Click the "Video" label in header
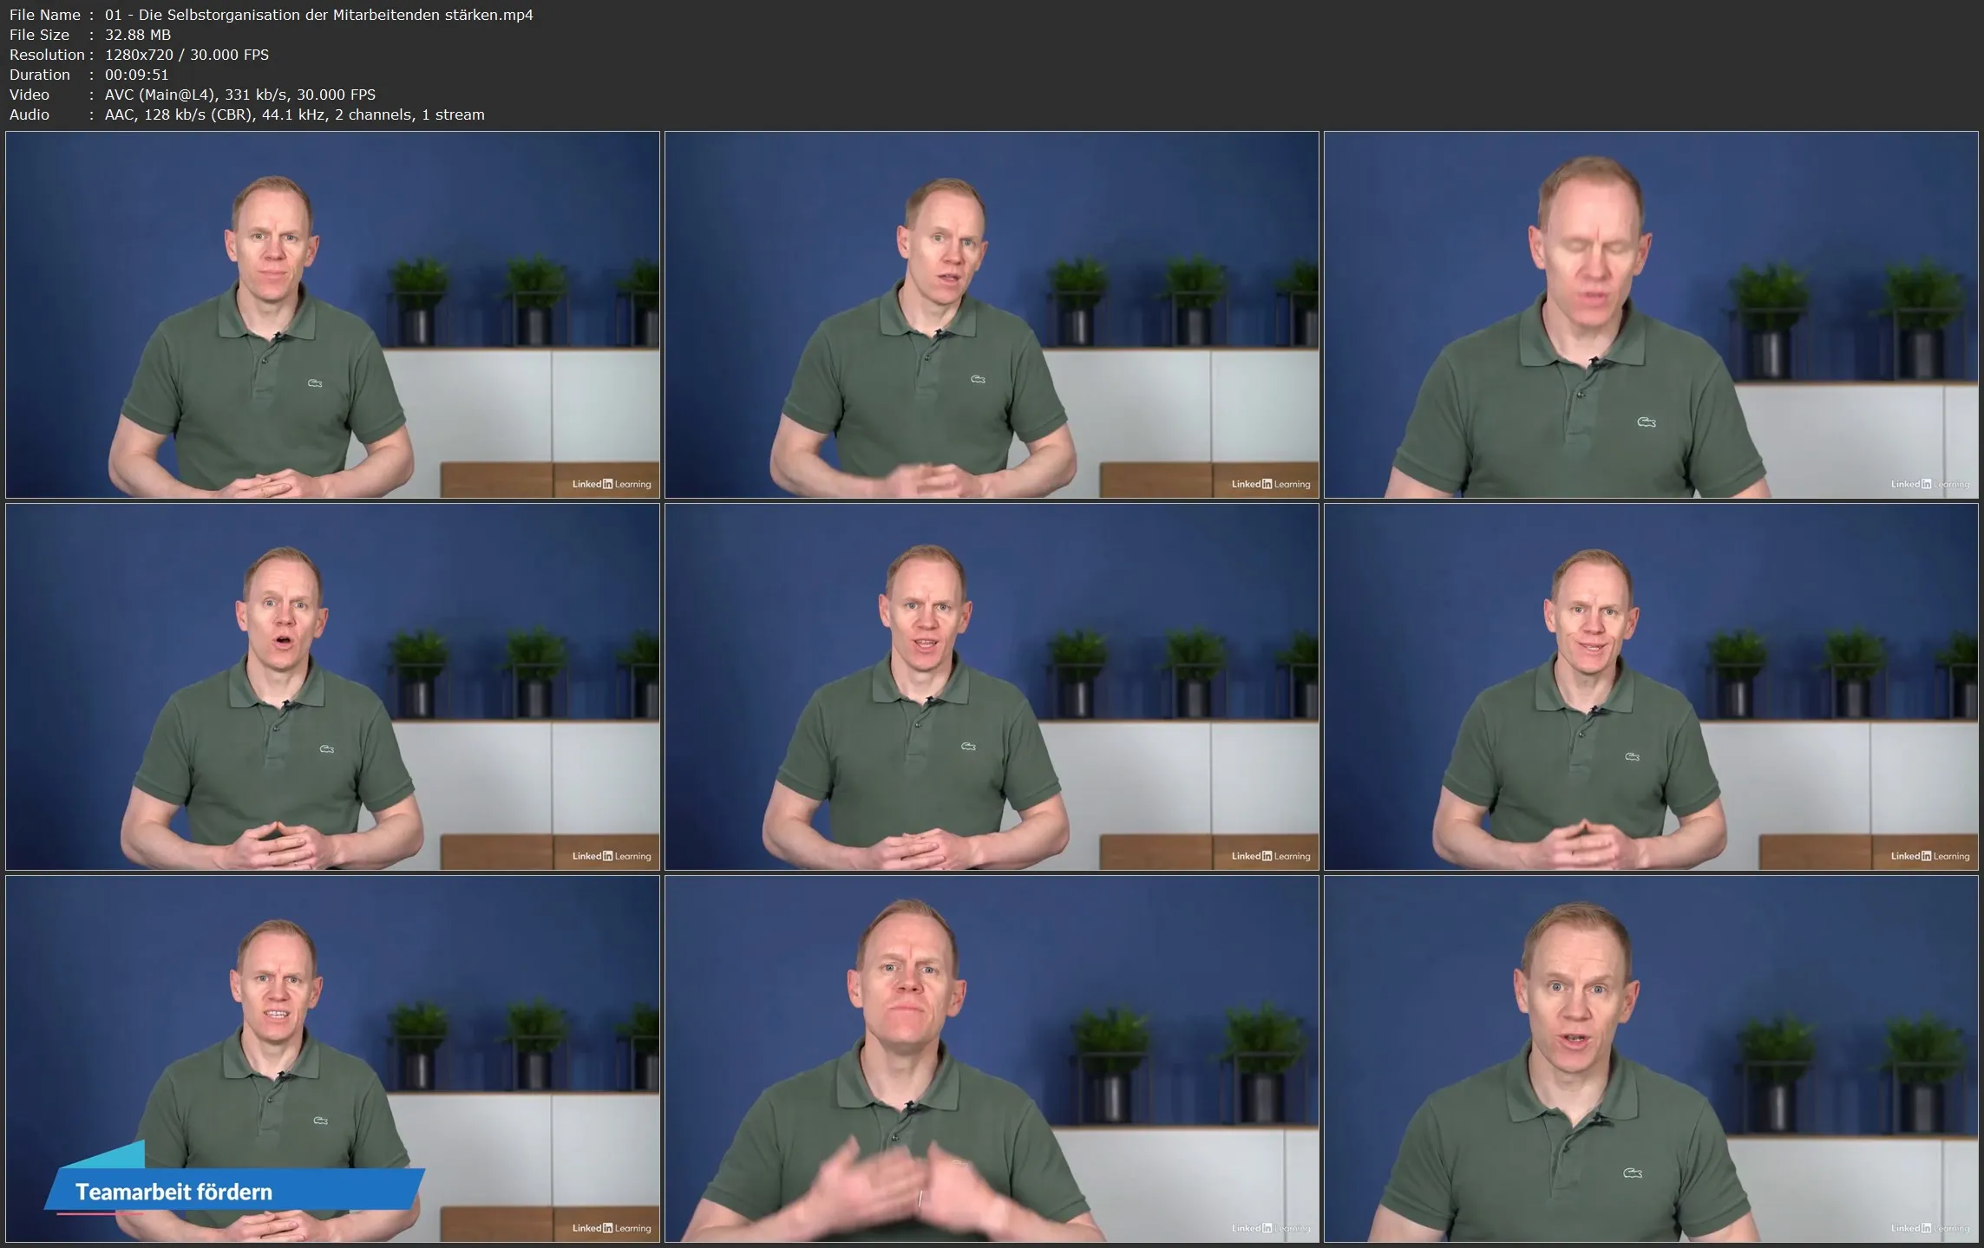This screenshot has height=1248, width=1984. pos(29,95)
